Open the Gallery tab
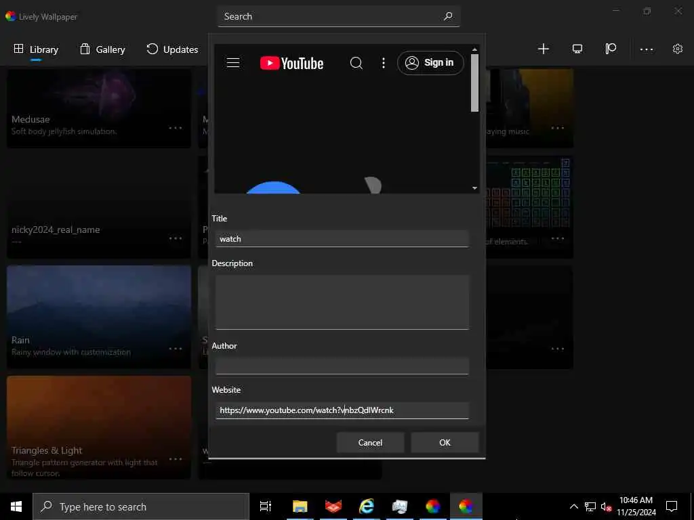This screenshot has height=520, width=694. pyautogui.click(x=102, y=49)
